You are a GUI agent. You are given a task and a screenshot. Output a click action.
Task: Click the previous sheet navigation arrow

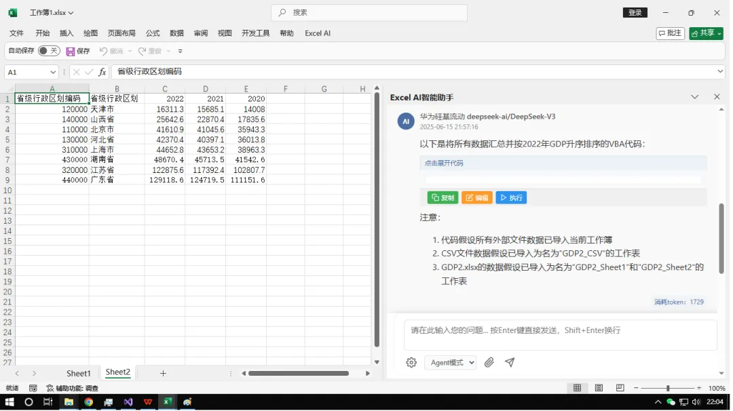(17, 374)
